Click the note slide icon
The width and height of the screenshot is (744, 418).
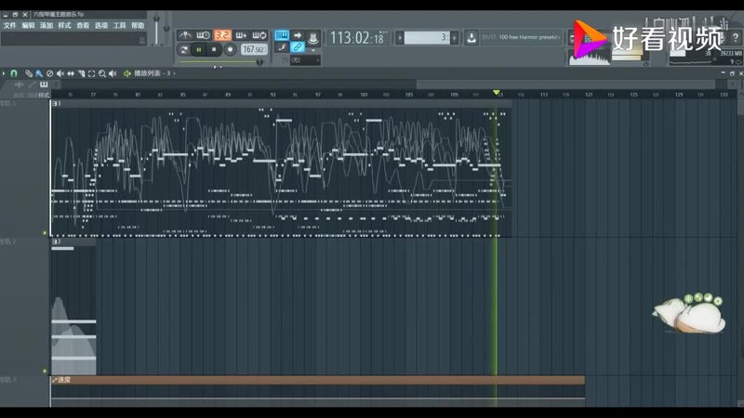coord(282,47)
